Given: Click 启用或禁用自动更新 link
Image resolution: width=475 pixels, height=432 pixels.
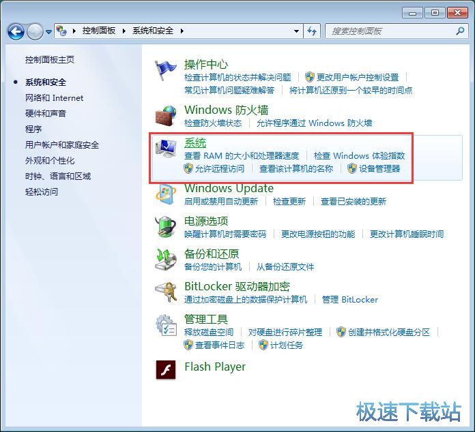Looking at the screenshot, I should click(221, 201).
